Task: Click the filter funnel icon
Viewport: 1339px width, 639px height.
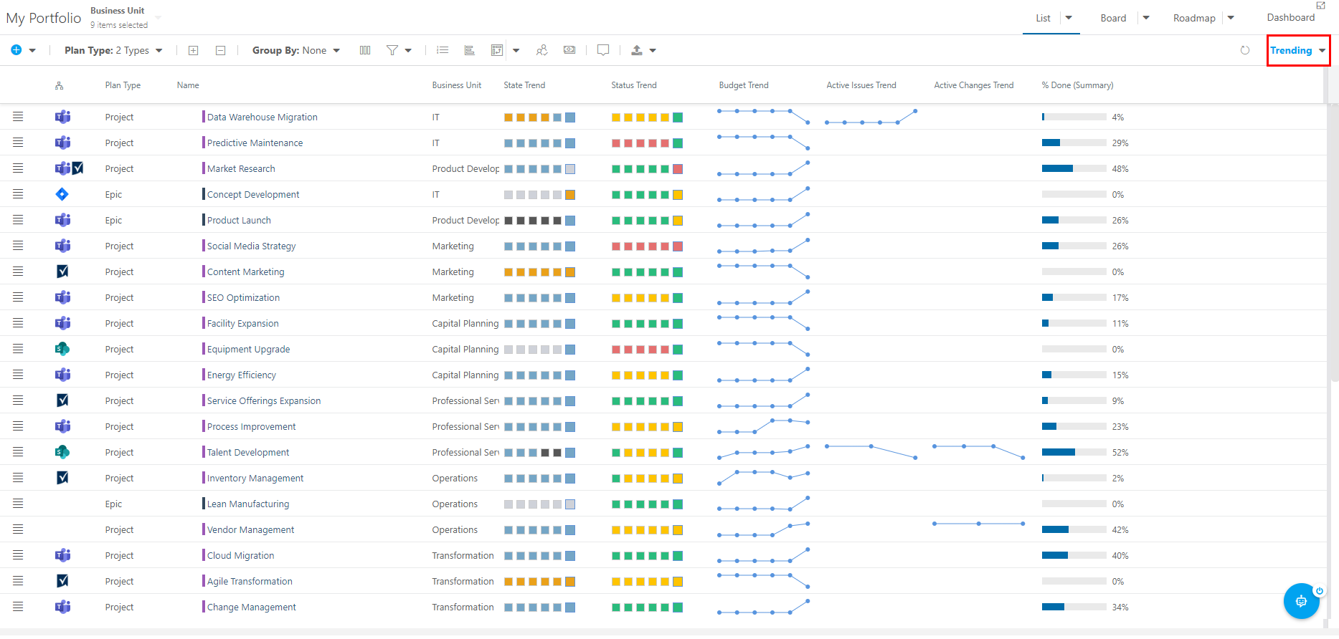Action: pyautogui.click(x=392, y=50)
